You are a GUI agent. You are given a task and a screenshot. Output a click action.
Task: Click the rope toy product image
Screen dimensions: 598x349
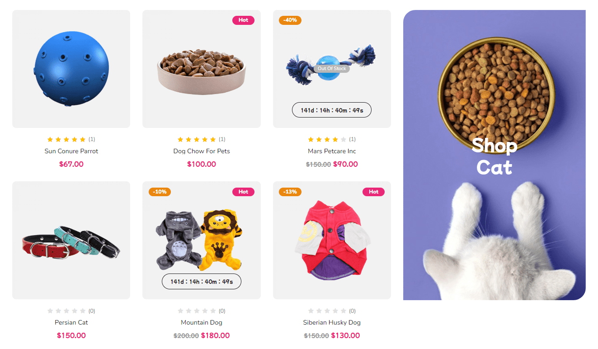332,69
